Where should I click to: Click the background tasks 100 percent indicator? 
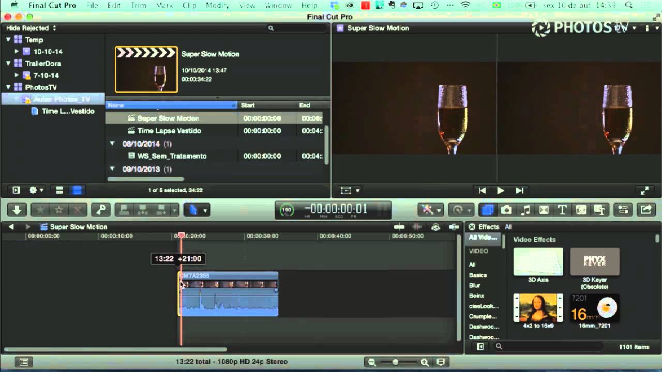[x=287, y=210]
